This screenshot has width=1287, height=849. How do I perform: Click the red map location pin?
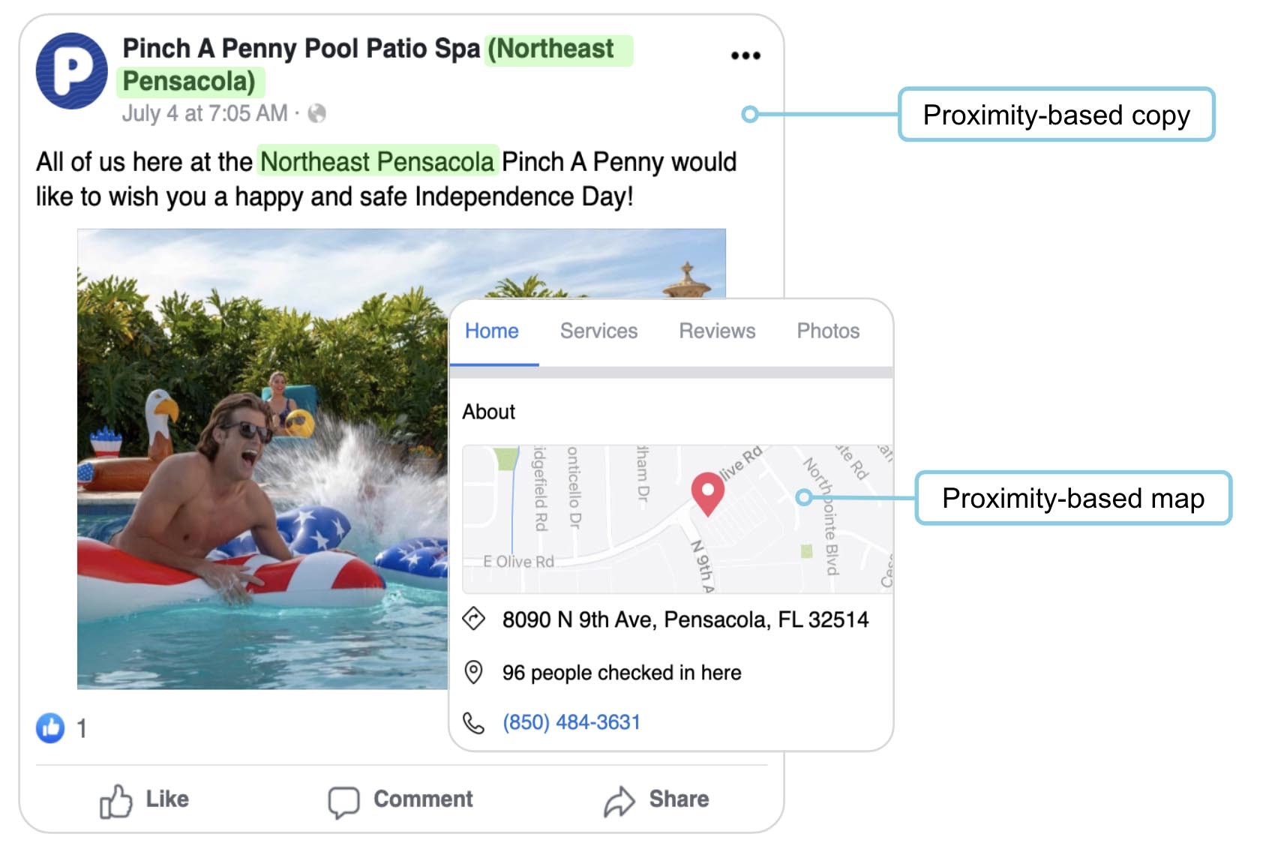point(707,493)
